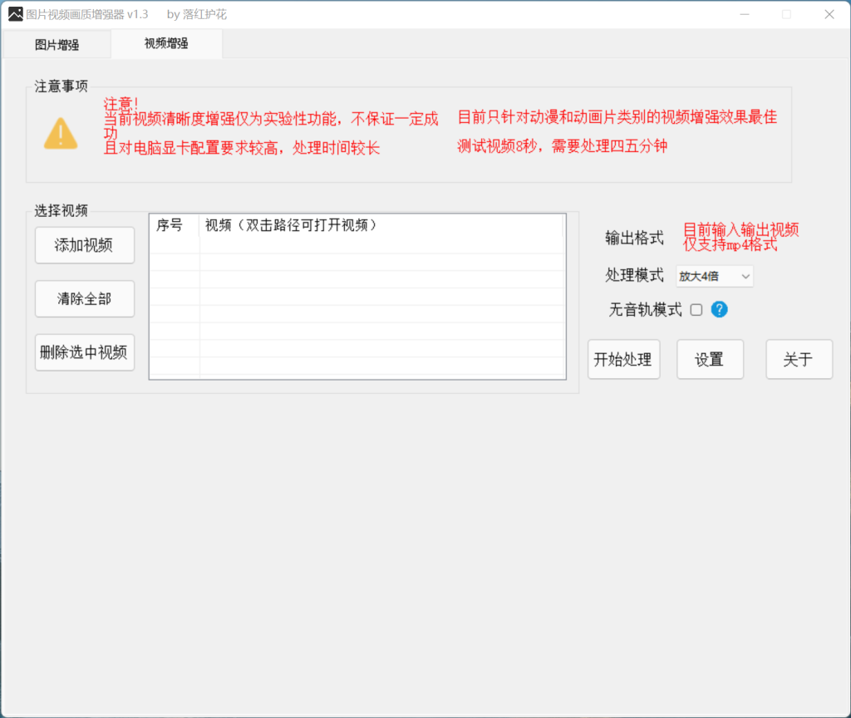Click the dropdown arrow next to 放大4倍

point(745,275)
